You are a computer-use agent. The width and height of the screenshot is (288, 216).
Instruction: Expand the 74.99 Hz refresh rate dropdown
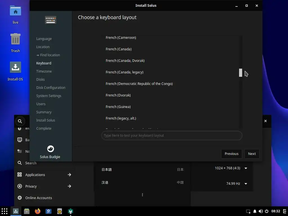click(246, 184)
